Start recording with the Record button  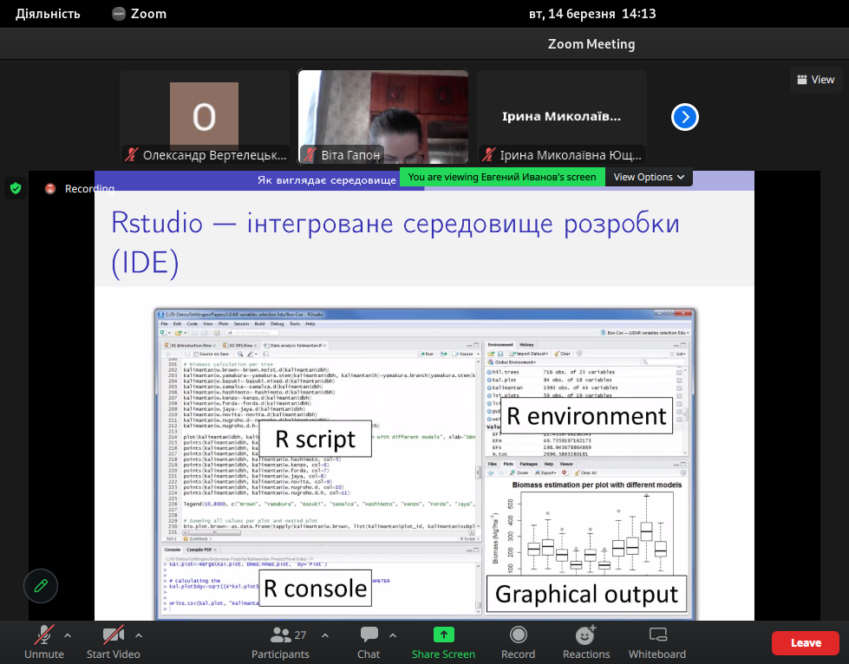click(519, 642)
